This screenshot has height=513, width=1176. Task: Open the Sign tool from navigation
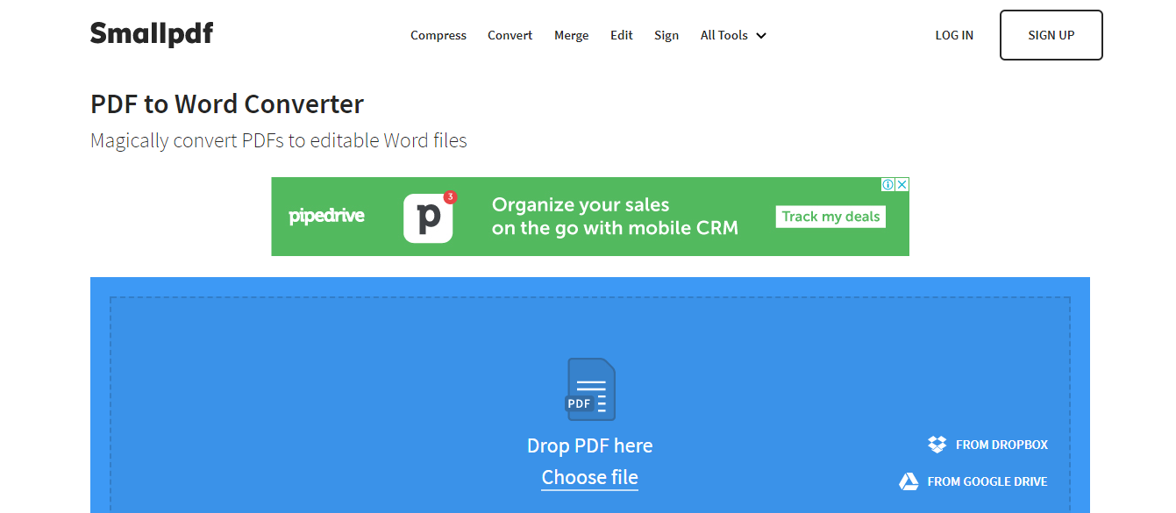tap(666, 35)
